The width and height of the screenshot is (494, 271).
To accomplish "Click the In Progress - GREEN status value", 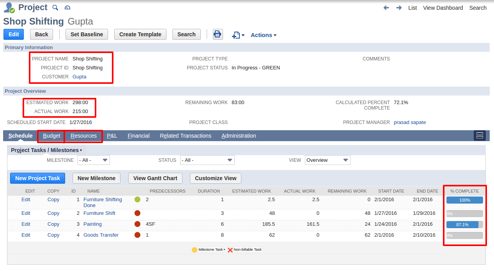I will click(x=256, y=68).
